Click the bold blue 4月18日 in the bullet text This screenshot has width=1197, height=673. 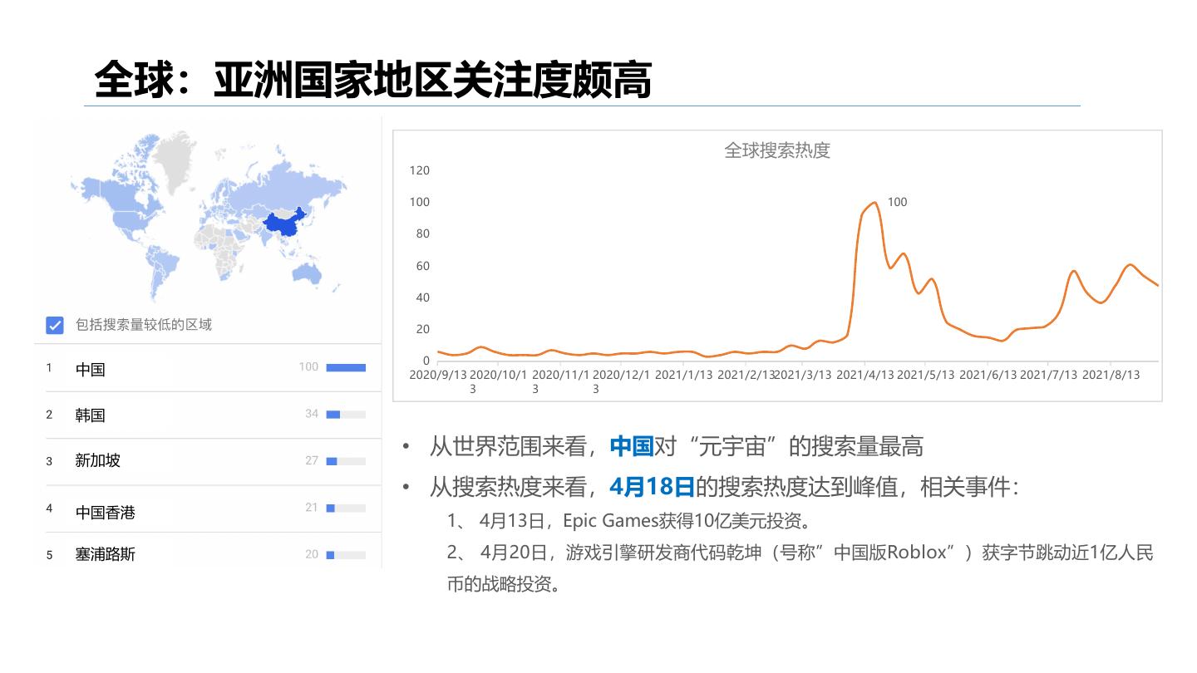(652, 486)
